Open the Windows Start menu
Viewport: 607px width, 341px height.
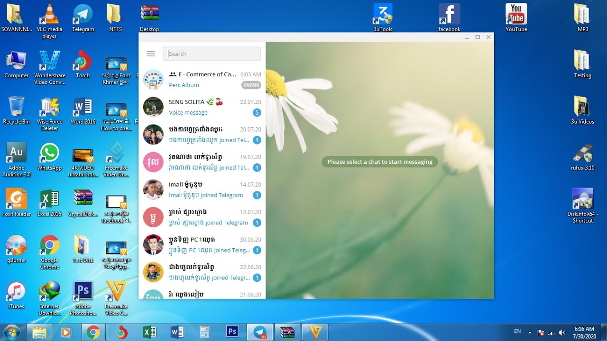11,332
